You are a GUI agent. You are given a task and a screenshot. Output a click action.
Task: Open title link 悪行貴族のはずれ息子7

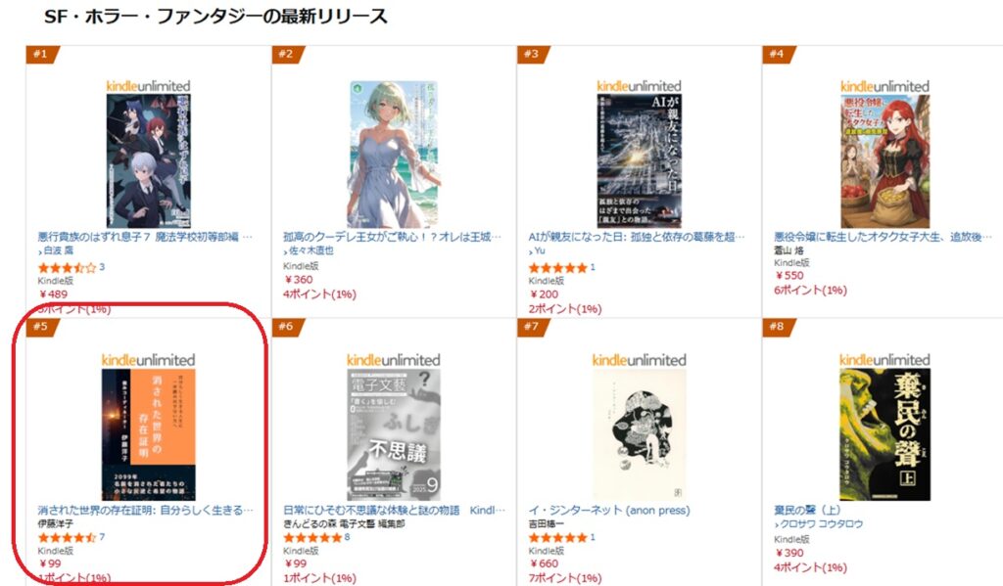(x=145, y=237)
